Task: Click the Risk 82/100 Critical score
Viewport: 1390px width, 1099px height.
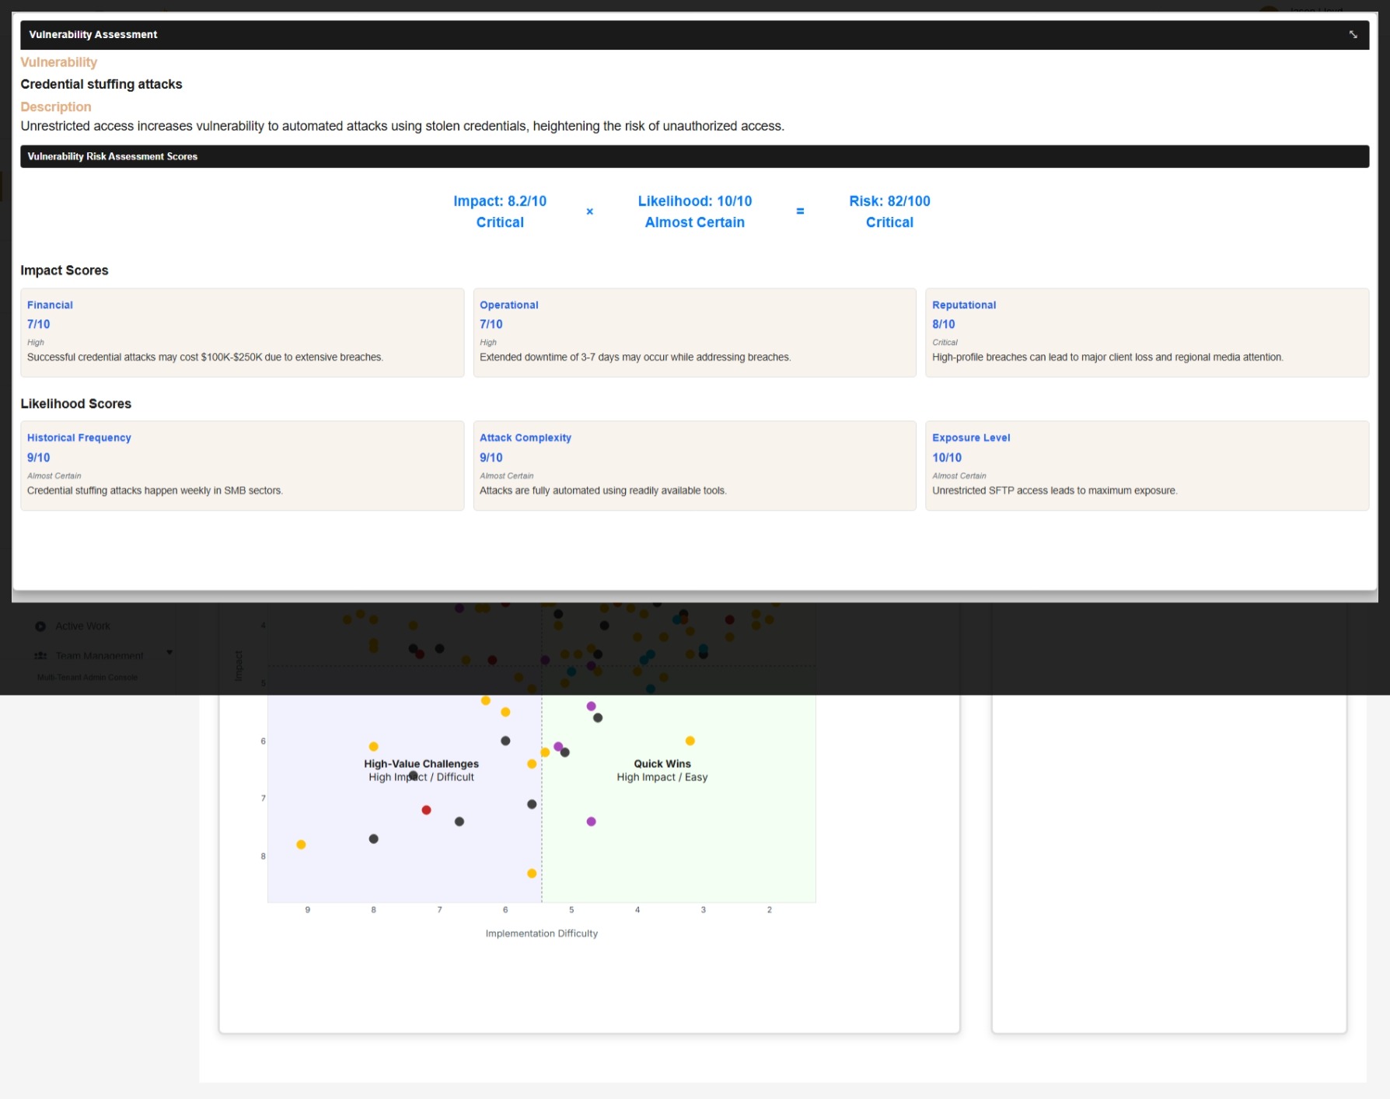Action: coord(889,211)
